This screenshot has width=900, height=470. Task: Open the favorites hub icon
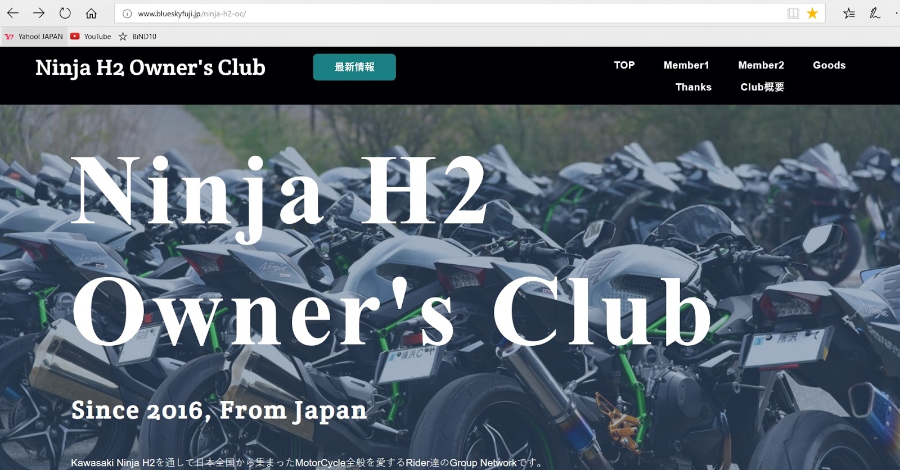849,13
